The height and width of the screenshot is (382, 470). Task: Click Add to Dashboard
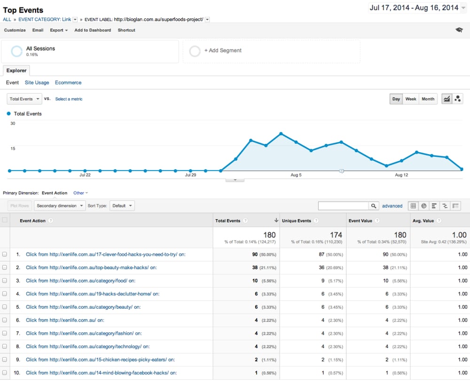point(93,30)
